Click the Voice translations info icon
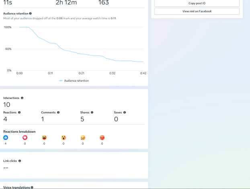The height and width of the screenshot is (189, 250). point(32,187)
